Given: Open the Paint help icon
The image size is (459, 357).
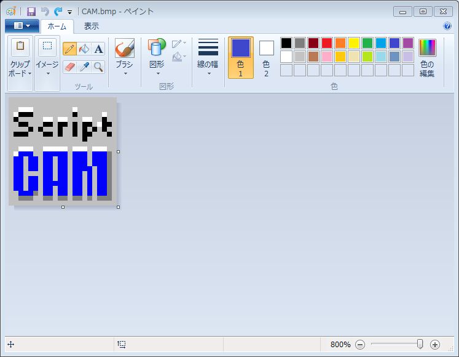Looking at the screenshot, I should [x=447, y=26].
